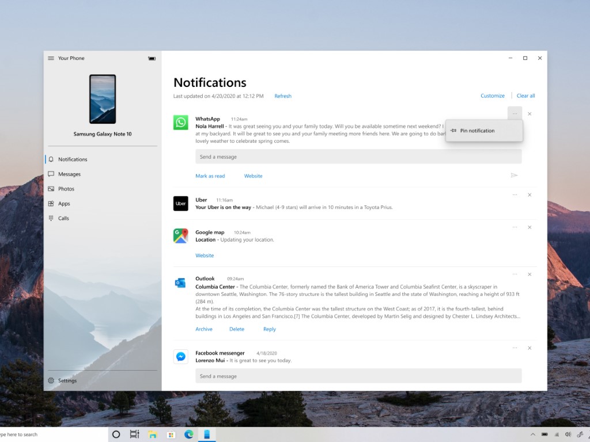
Task: Switch to the Messages section
Action: click(x=69, y=174)
